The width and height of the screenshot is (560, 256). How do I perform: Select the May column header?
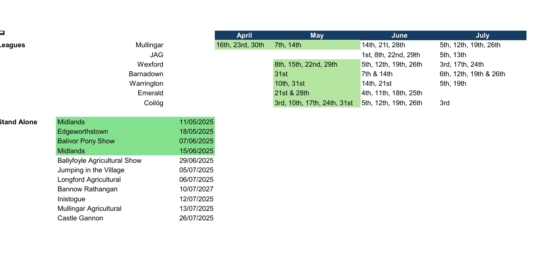(x=317, y=36)
